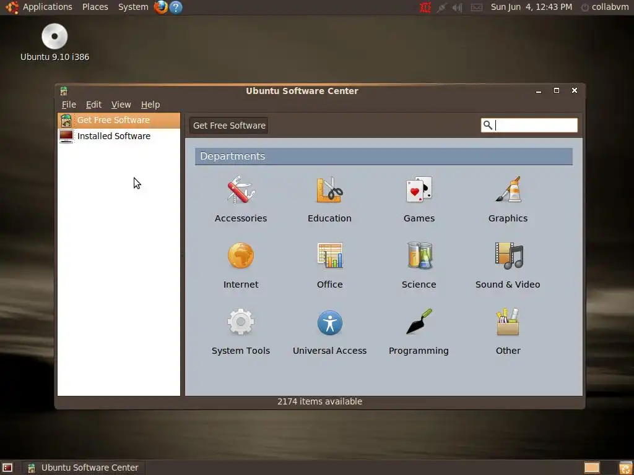The height and width of the screenshot is (475, 634).
Task: Click the network connection tray icon
Action: tap(441, 7)
